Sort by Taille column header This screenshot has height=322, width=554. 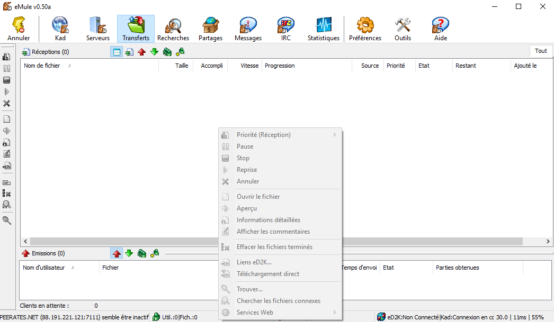click(176, 66)
